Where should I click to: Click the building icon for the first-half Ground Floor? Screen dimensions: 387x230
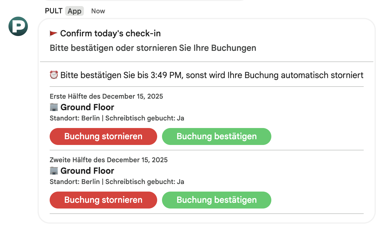point(54,107)
